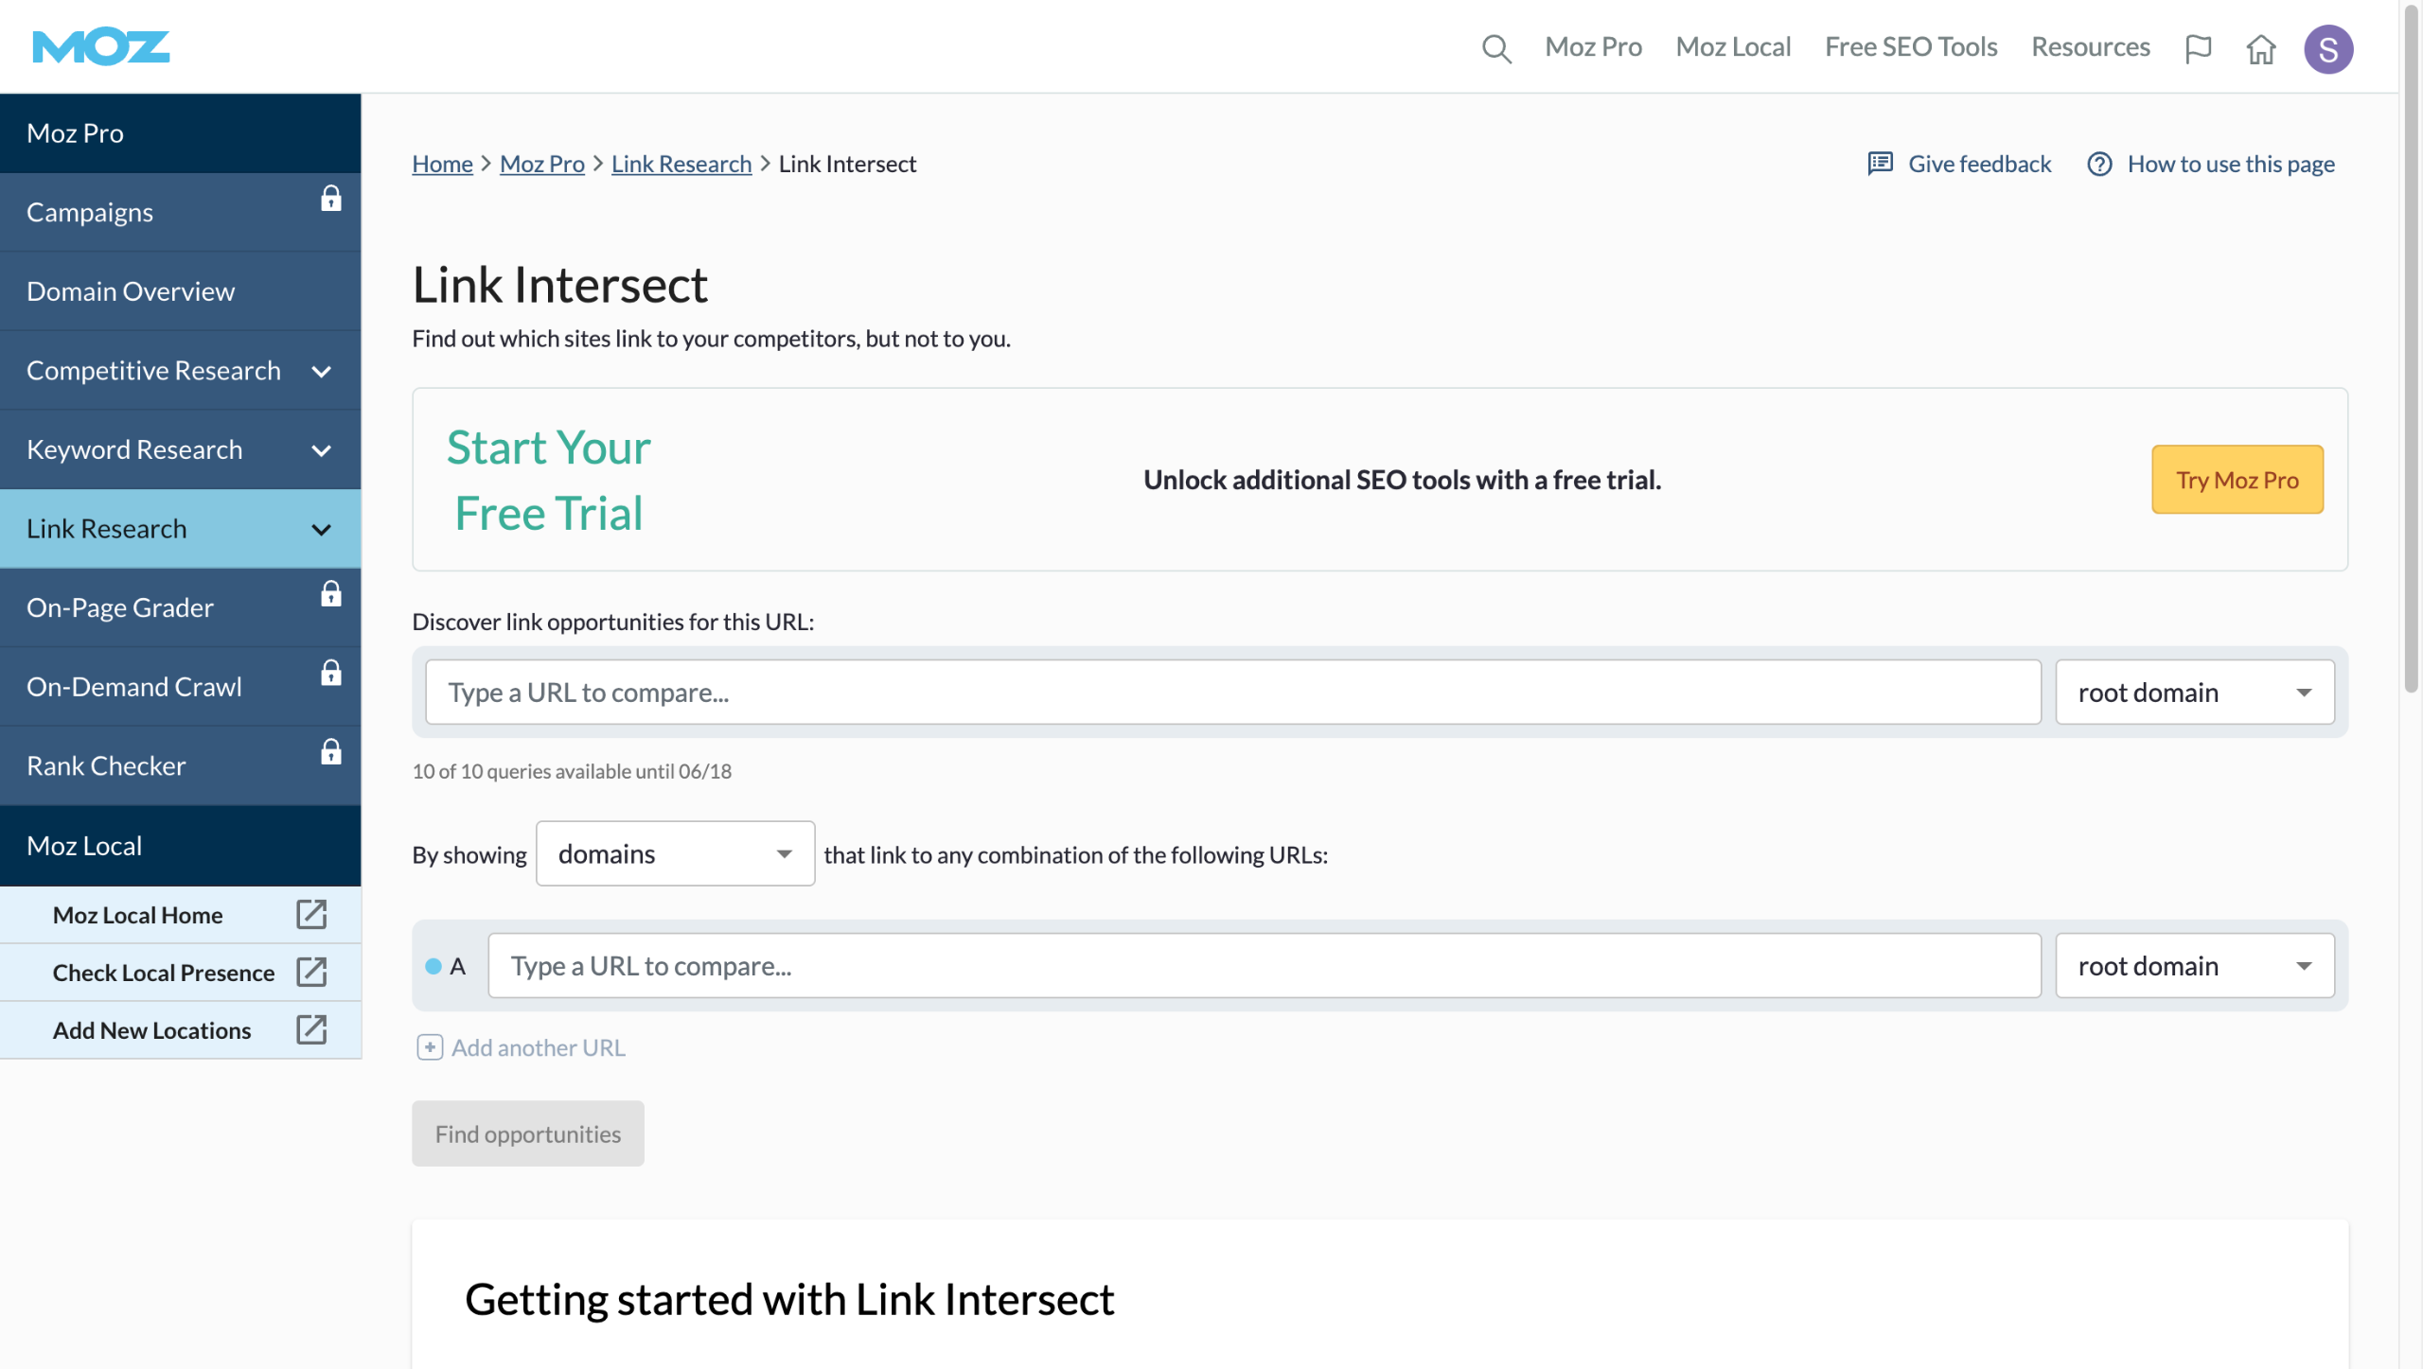
Task: Click the search magnifier icon in header
Action: pos(1496,48)
